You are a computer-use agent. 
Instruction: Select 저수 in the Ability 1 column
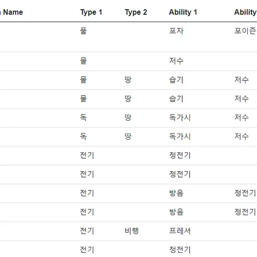pos(176,61)
